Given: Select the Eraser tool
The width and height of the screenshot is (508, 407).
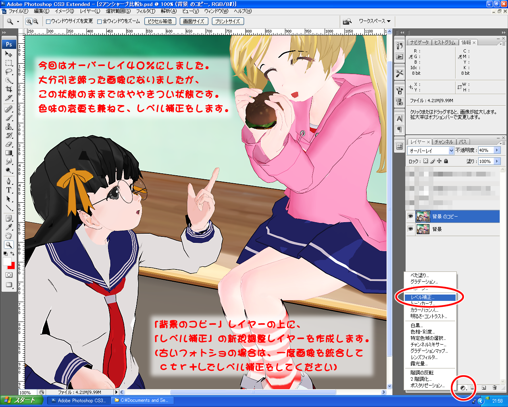Looking at the screenshot, I should (9, 144).
